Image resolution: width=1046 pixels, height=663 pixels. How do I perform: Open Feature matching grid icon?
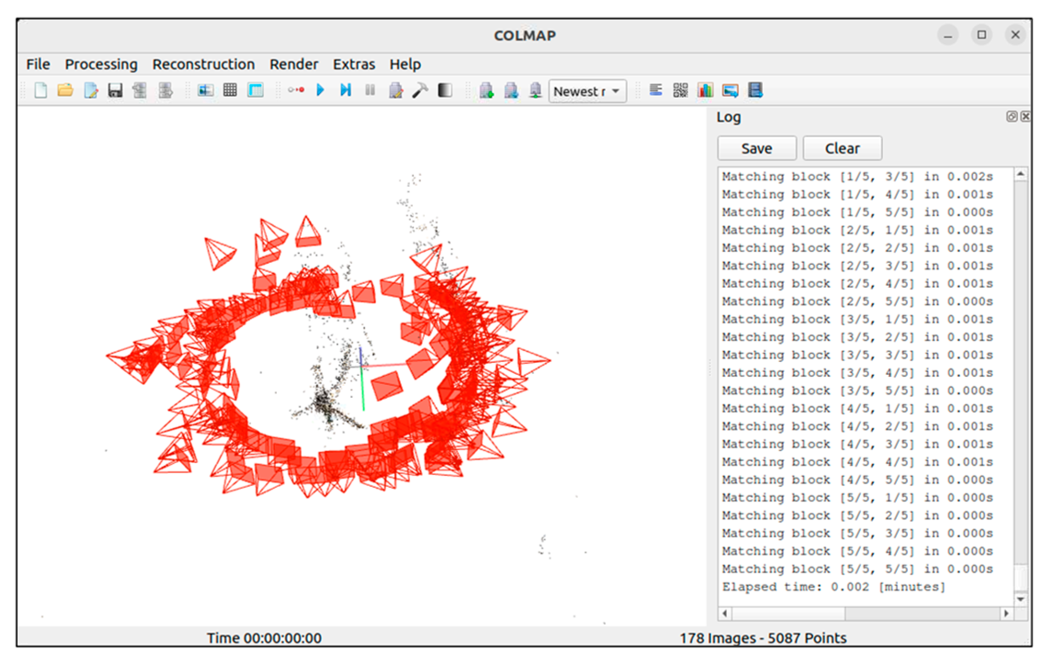(x=230, y=90)
